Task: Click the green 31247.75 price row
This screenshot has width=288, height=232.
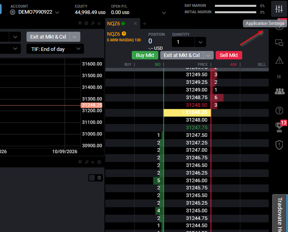Action: click(196, 128)
